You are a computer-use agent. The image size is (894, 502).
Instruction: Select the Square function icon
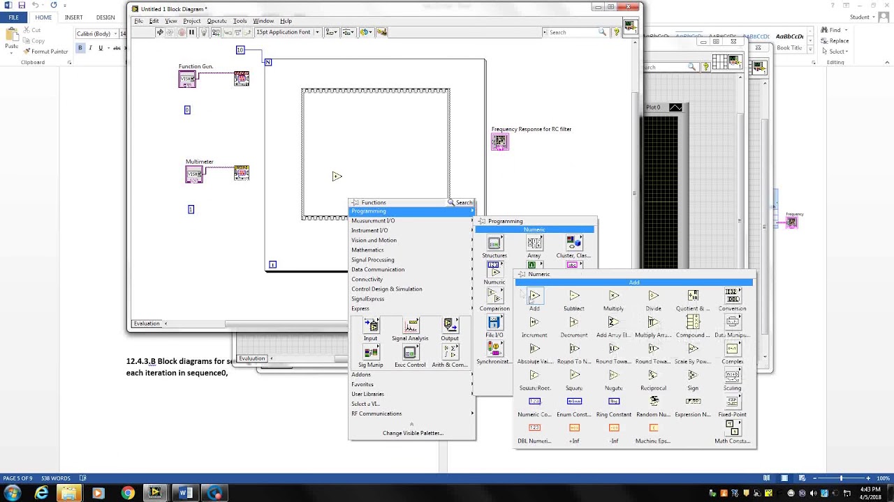574,375
